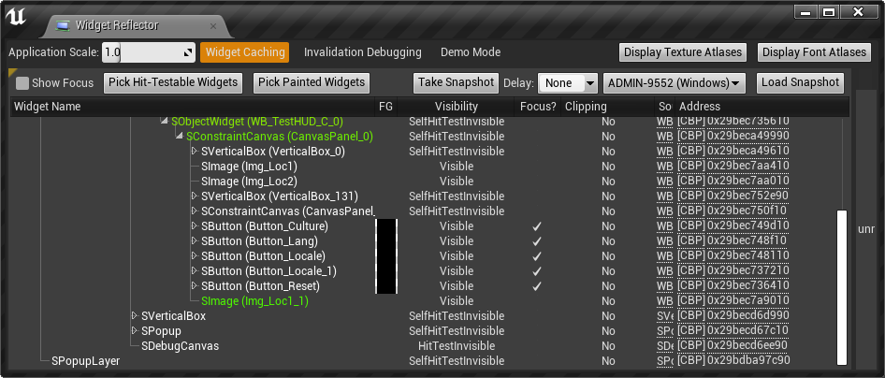Click the Button_Culture foreground color swatch
885x378 pixels.
[386, 226]
